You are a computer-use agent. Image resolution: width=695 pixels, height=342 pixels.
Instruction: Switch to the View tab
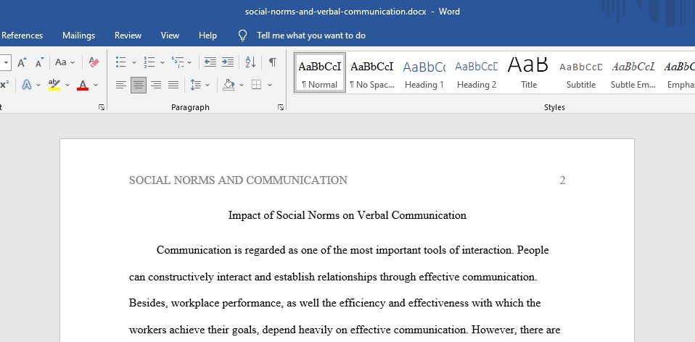[170, 36]
